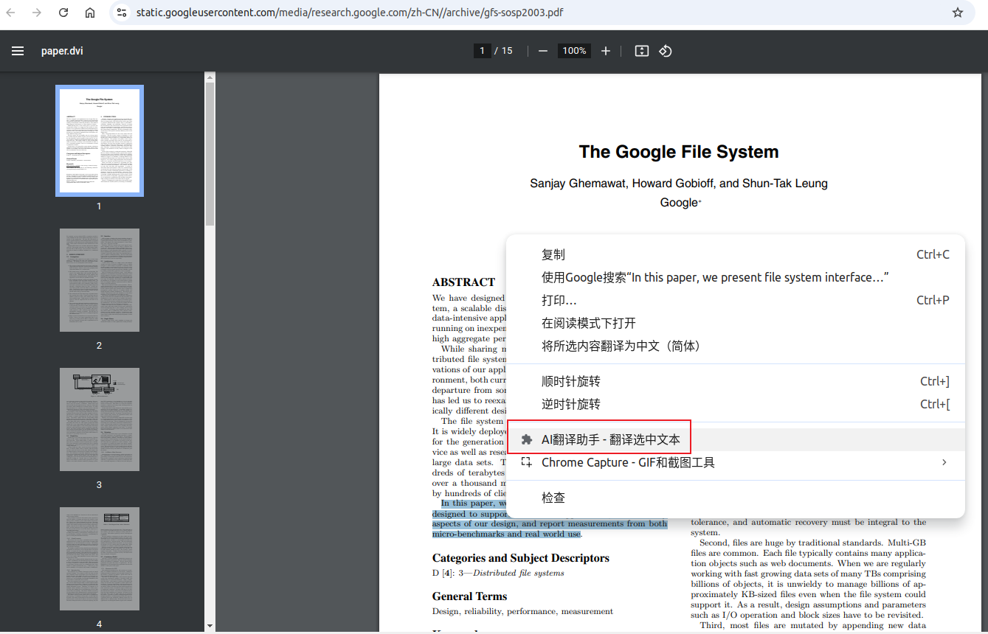Click the Ctrl+C shortcut label

[x=933, y=254]
